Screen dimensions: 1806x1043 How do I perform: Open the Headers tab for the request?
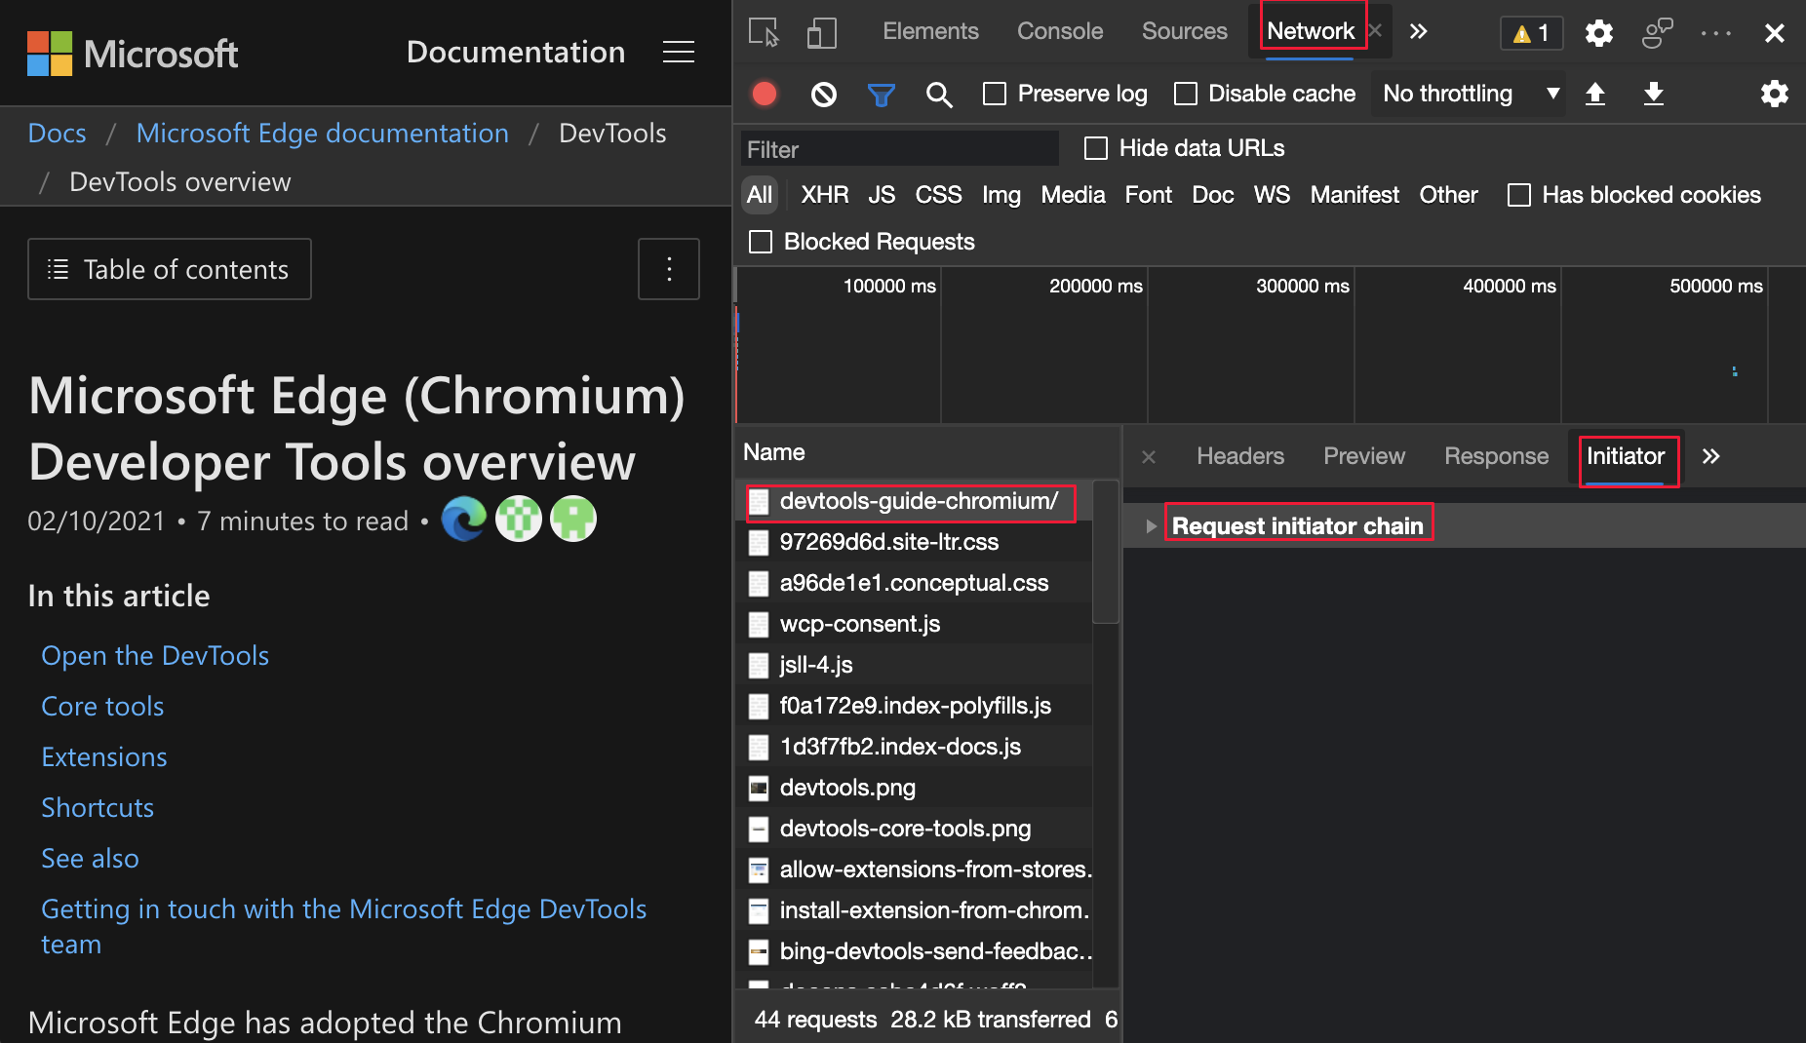coord(1239,456)
